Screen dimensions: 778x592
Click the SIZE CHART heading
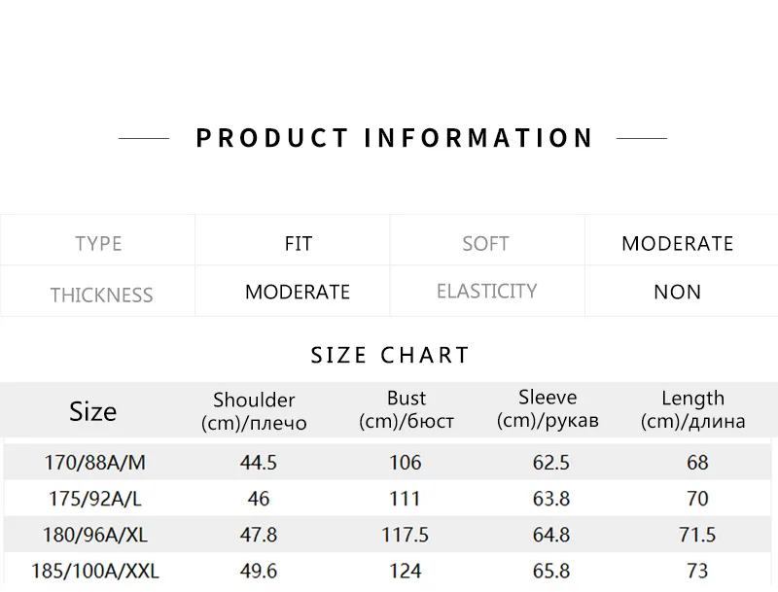(390, 355)
